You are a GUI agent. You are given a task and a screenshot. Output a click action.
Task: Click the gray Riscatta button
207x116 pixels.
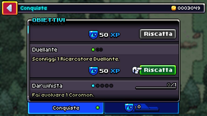coord(158,34)
